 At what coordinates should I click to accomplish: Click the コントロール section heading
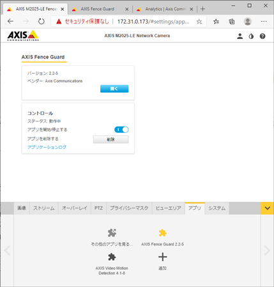tap(40, 113)
